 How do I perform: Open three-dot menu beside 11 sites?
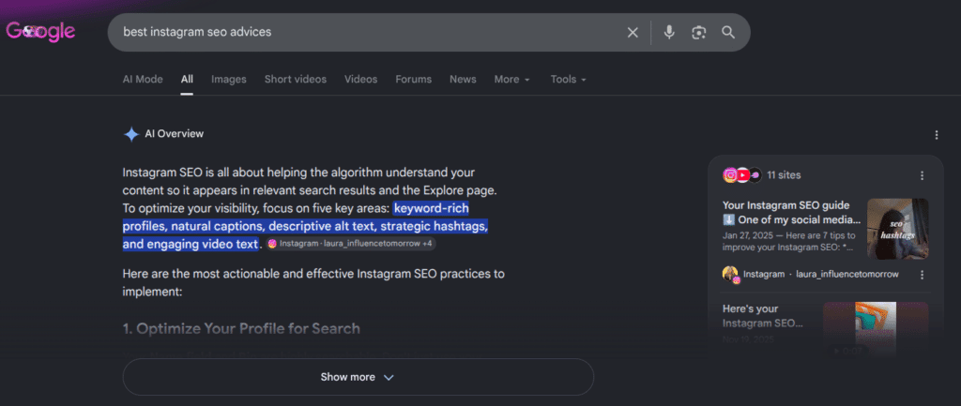point(922,175)
